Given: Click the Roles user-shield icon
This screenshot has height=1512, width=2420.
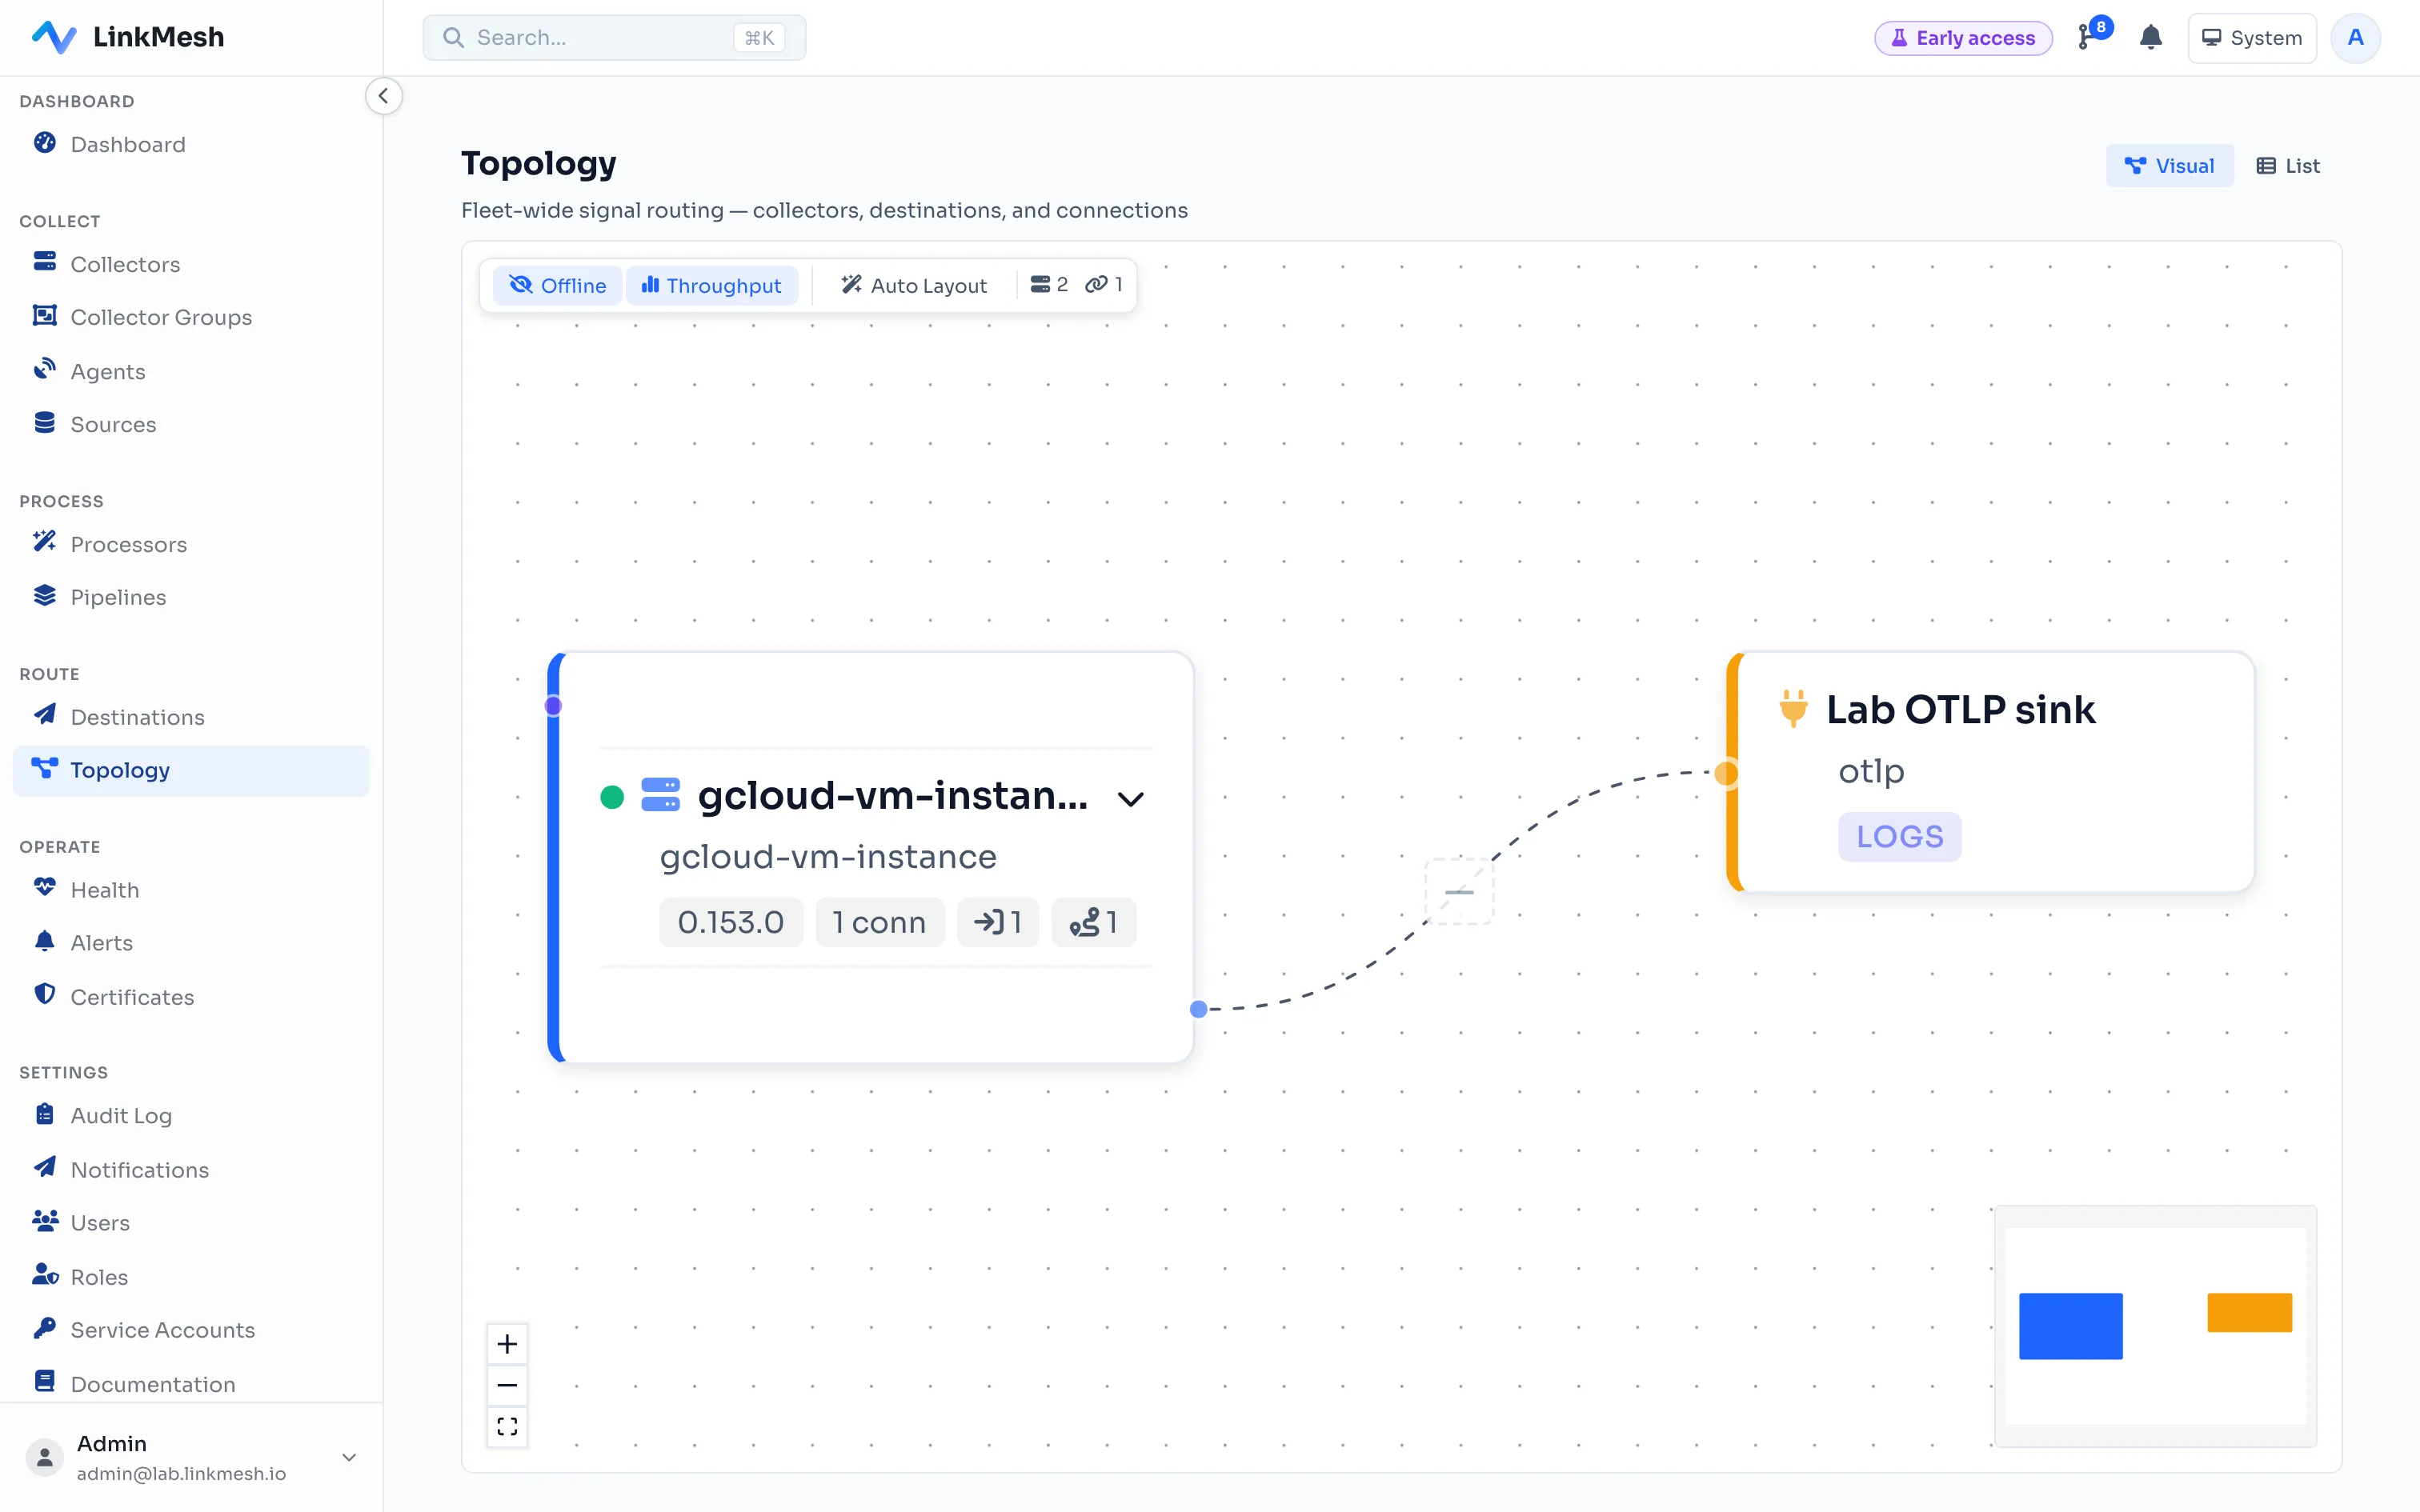Looking at the screenshot, I should 45,1275.
